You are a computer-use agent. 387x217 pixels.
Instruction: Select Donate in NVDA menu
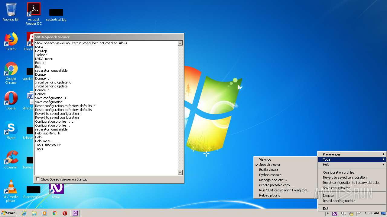point(352,196)
